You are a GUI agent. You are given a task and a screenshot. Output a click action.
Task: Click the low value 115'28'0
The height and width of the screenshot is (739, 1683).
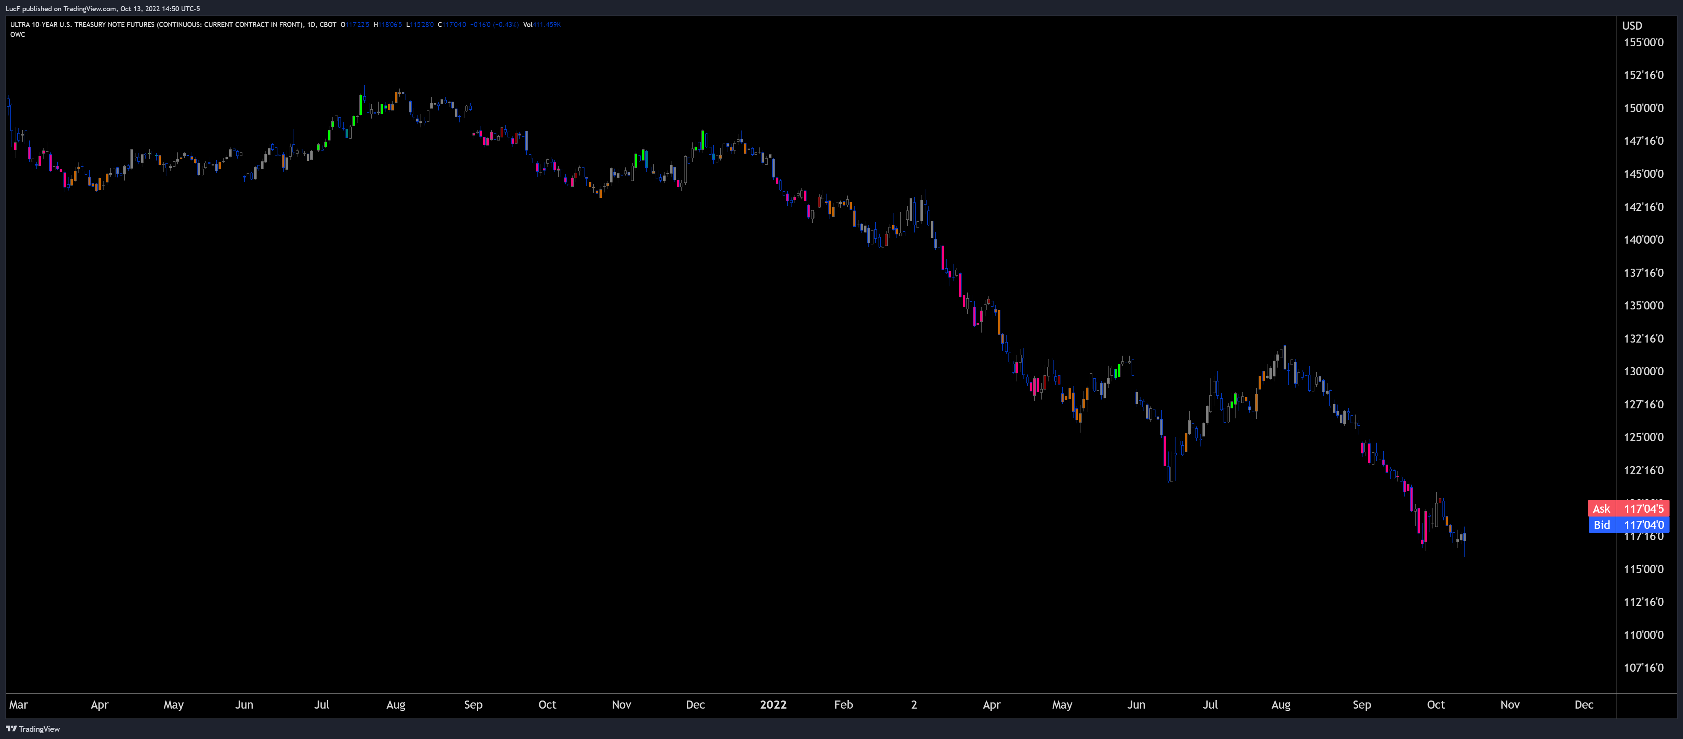tap(422, 24)
